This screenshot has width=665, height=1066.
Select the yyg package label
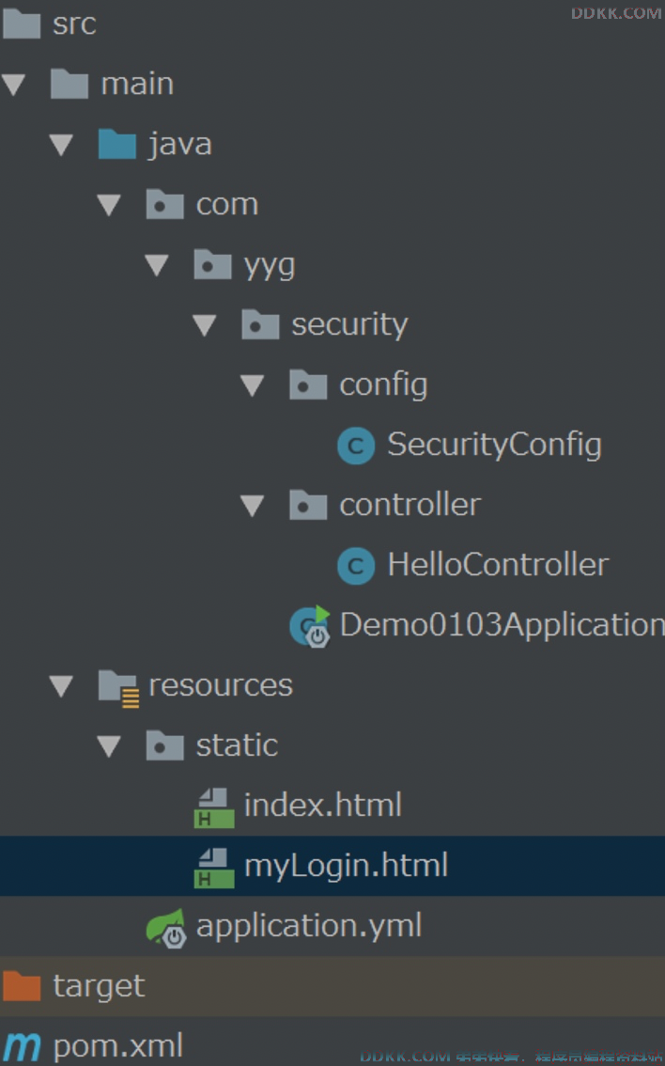270,267
